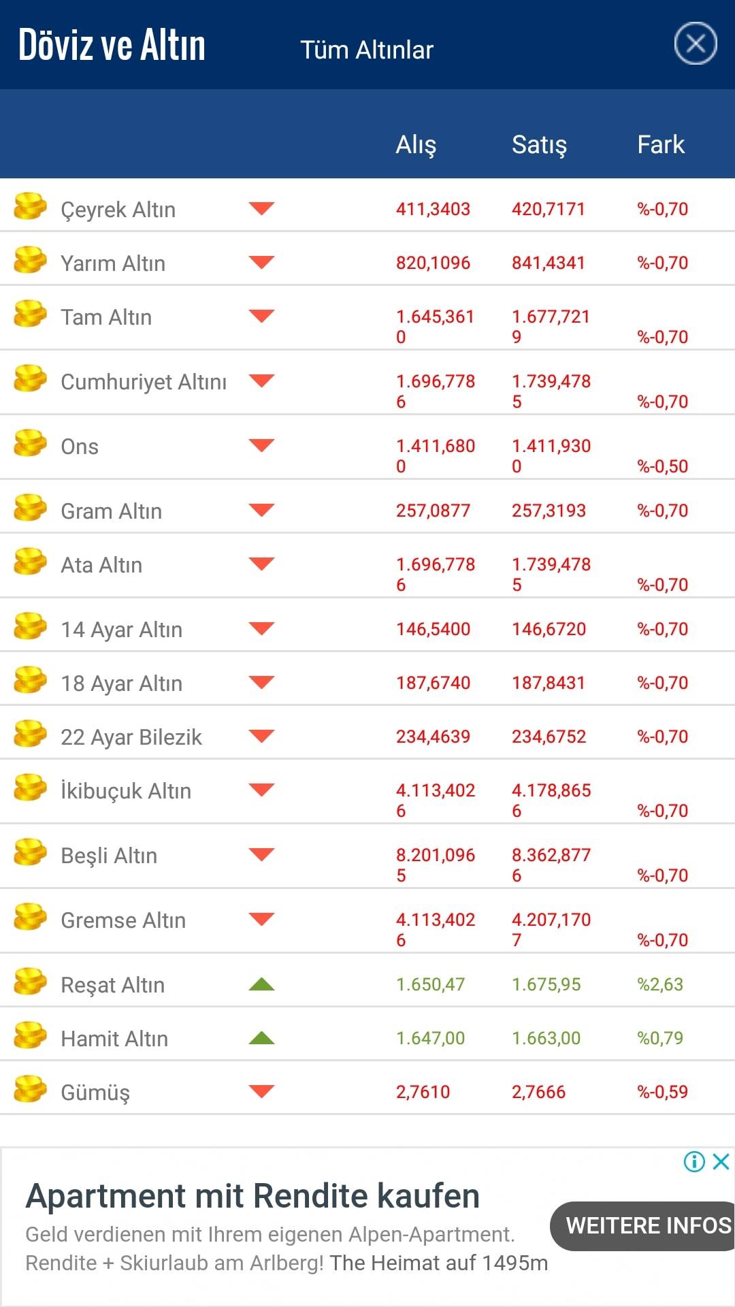The image size is (735, 1307).
Task: Tap the gold coin icon beside Çeyrek Altın
Action: 31,206
